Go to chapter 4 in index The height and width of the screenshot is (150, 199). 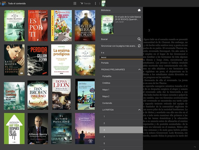point(121,137)
